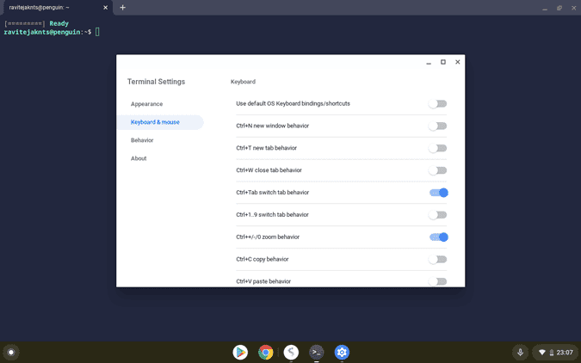Go to Behavior settings section

pos(142,140)
